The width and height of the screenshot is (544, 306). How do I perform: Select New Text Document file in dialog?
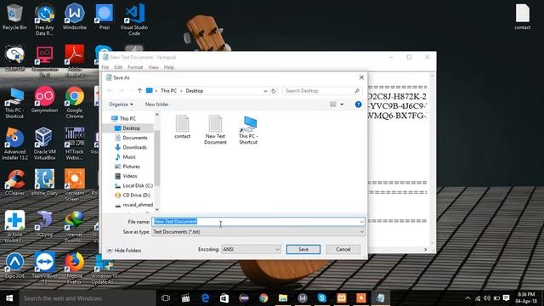[215, 130]
